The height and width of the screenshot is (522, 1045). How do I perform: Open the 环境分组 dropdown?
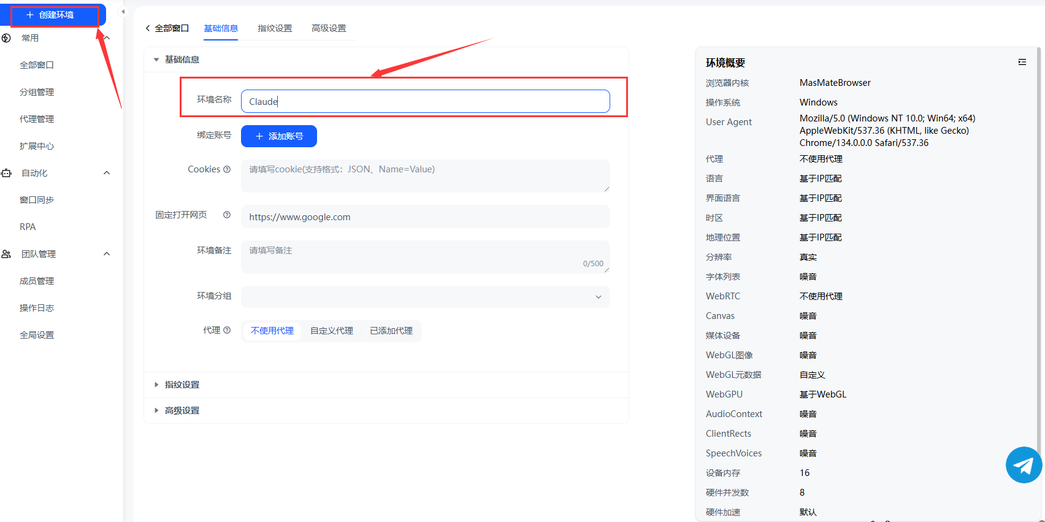click(x=425, y=297)
